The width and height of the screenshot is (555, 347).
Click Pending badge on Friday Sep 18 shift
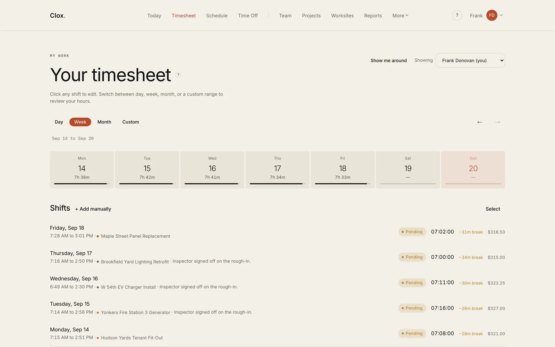click(412, 232)
